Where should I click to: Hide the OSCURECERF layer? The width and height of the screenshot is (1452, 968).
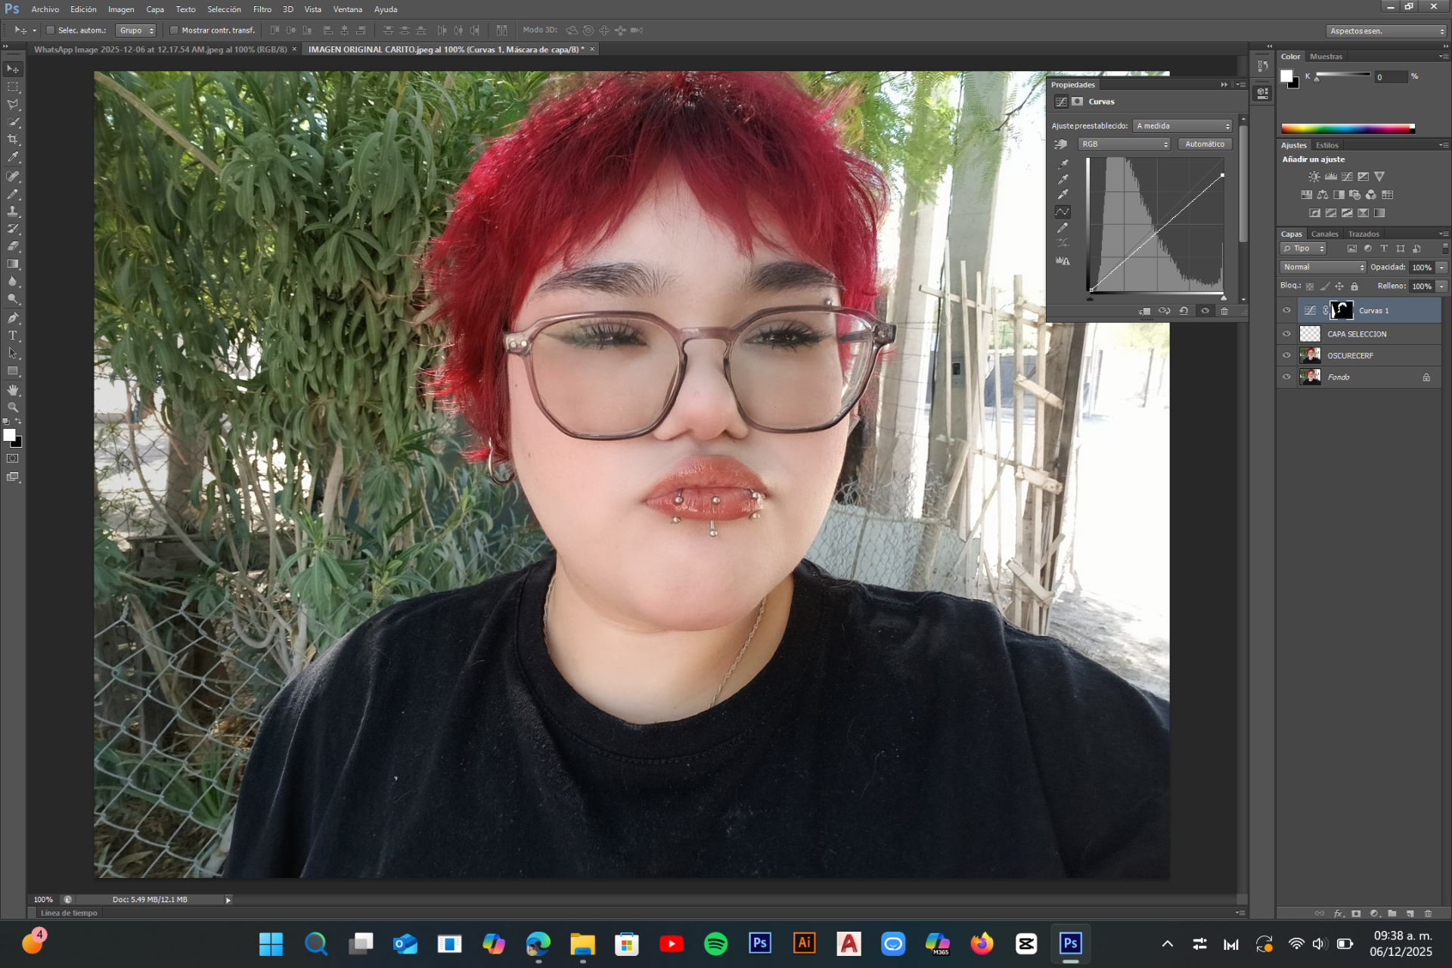coord(1286,355)
